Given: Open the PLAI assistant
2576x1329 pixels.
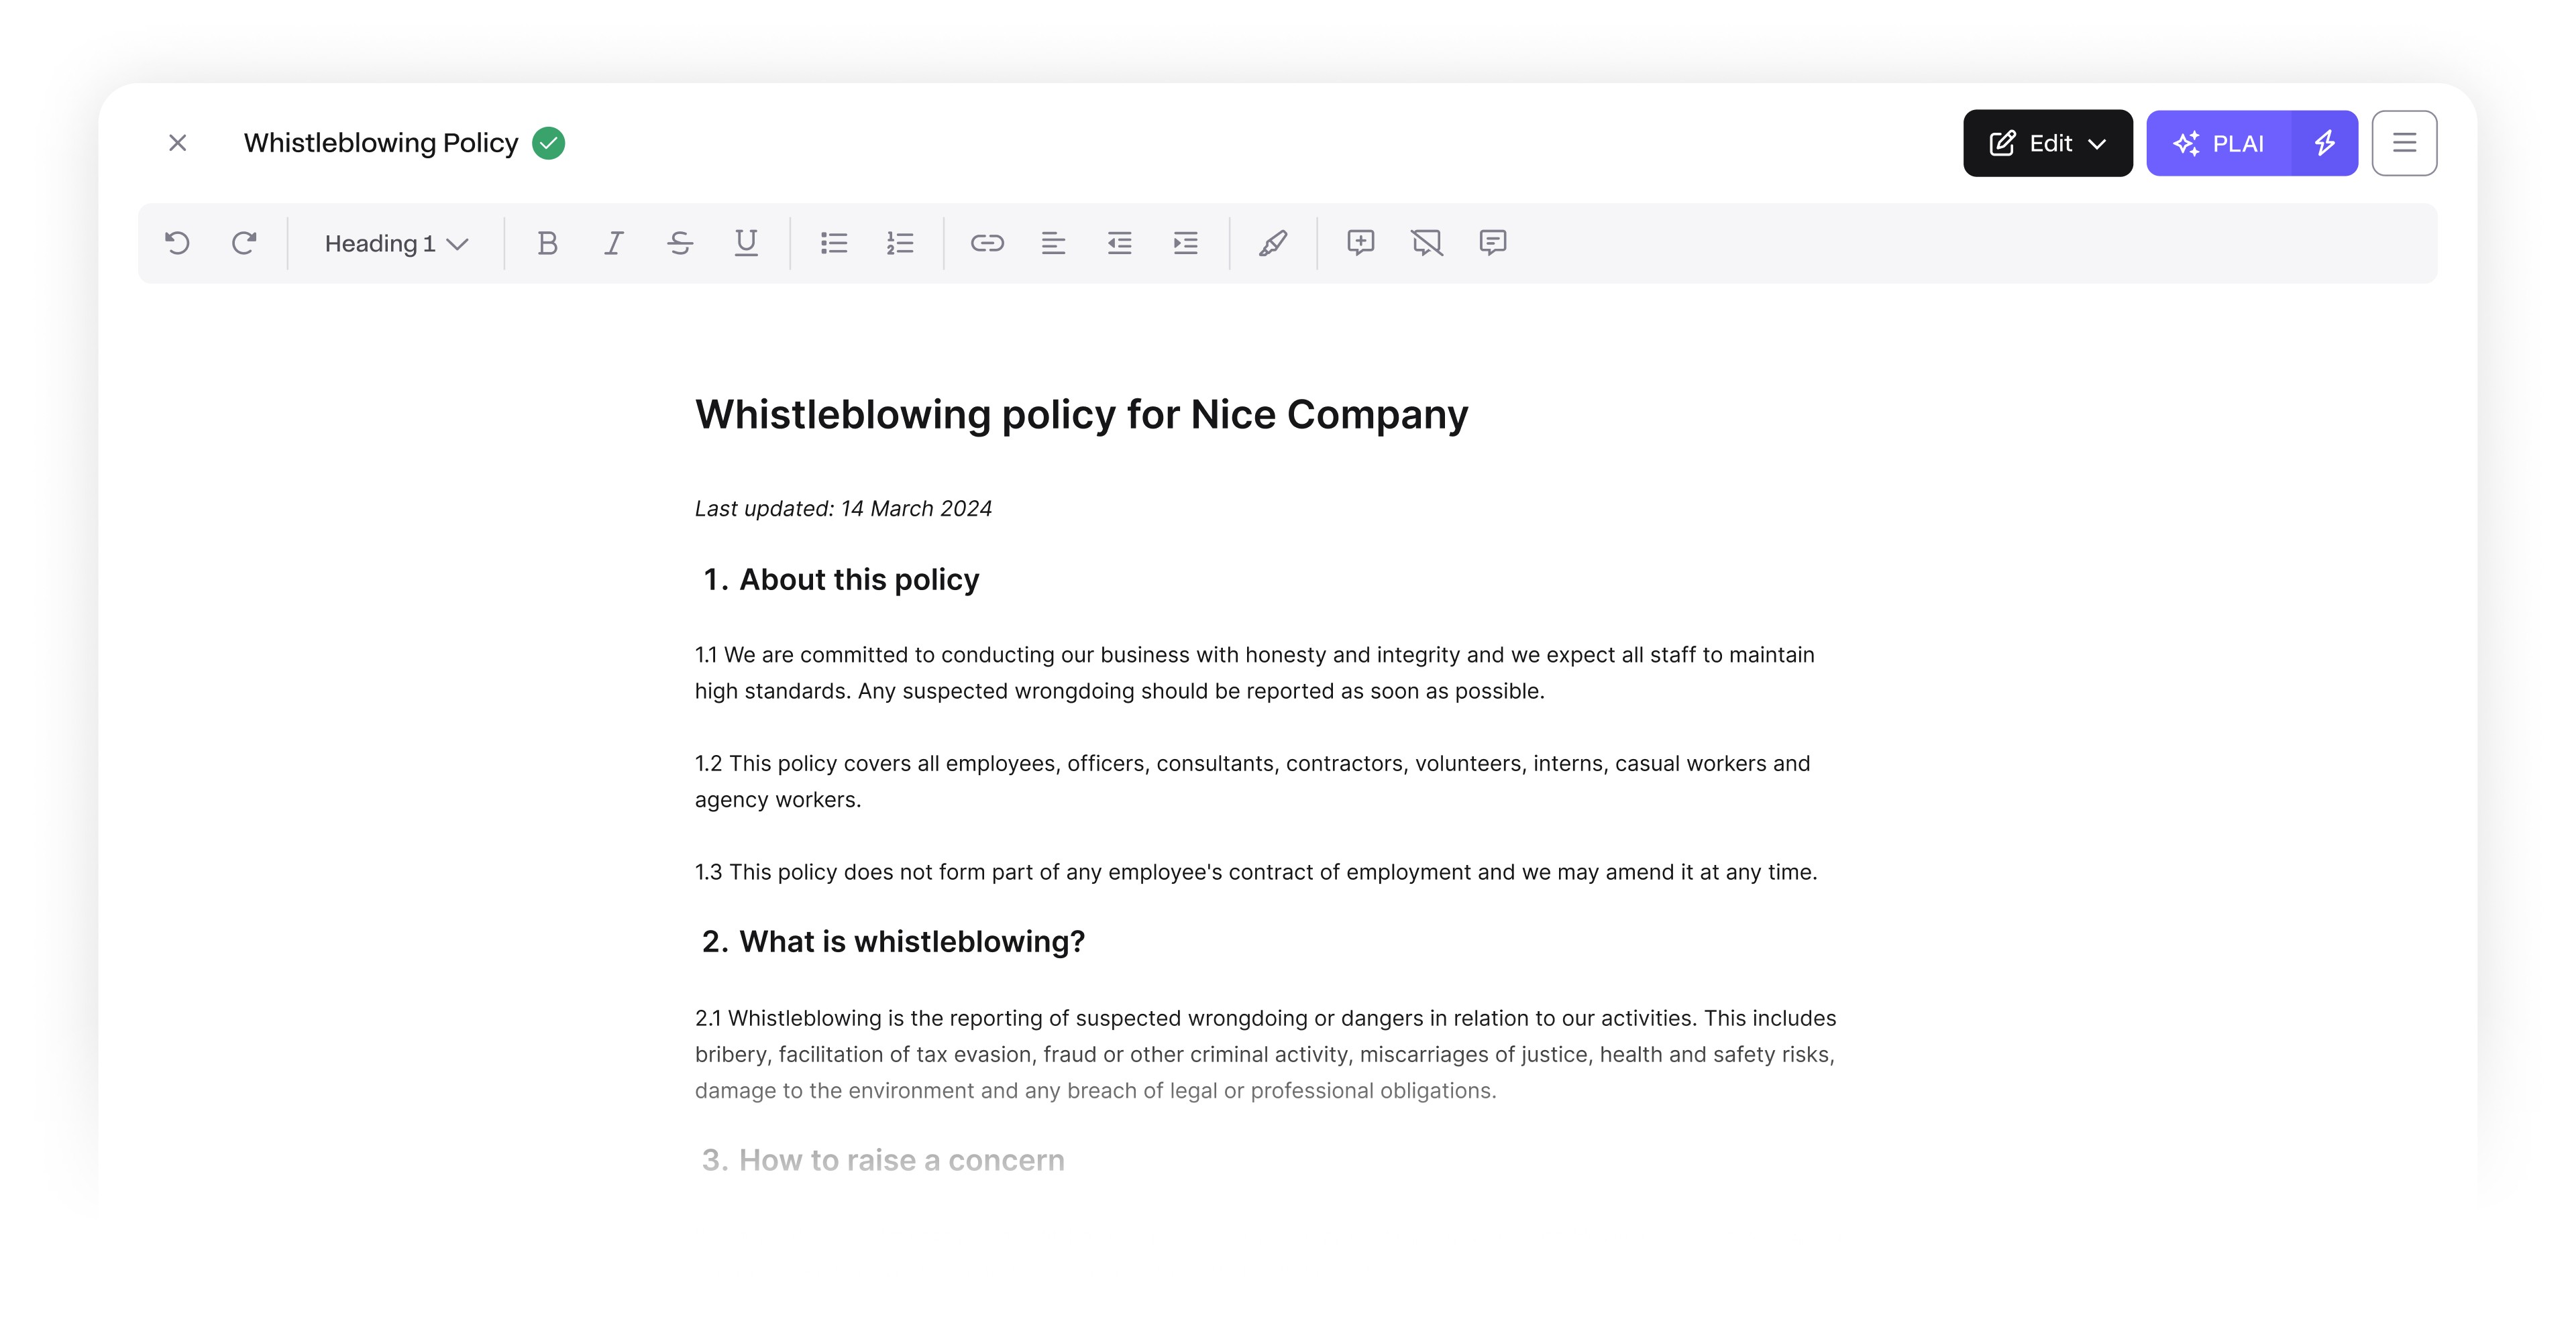Looking at the screenshot, I should click(2219, 143).
